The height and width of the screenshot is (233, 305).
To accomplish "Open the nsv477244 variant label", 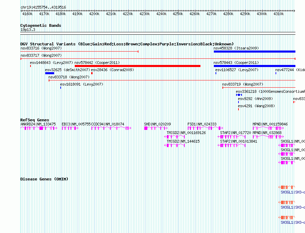I will point(290,70).
